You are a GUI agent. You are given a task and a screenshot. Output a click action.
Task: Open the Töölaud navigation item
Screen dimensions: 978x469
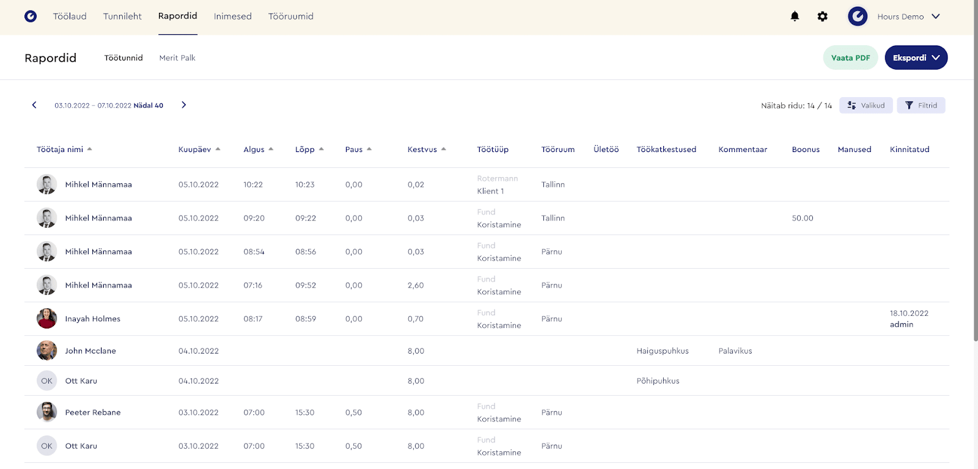(x=70, y=16)
